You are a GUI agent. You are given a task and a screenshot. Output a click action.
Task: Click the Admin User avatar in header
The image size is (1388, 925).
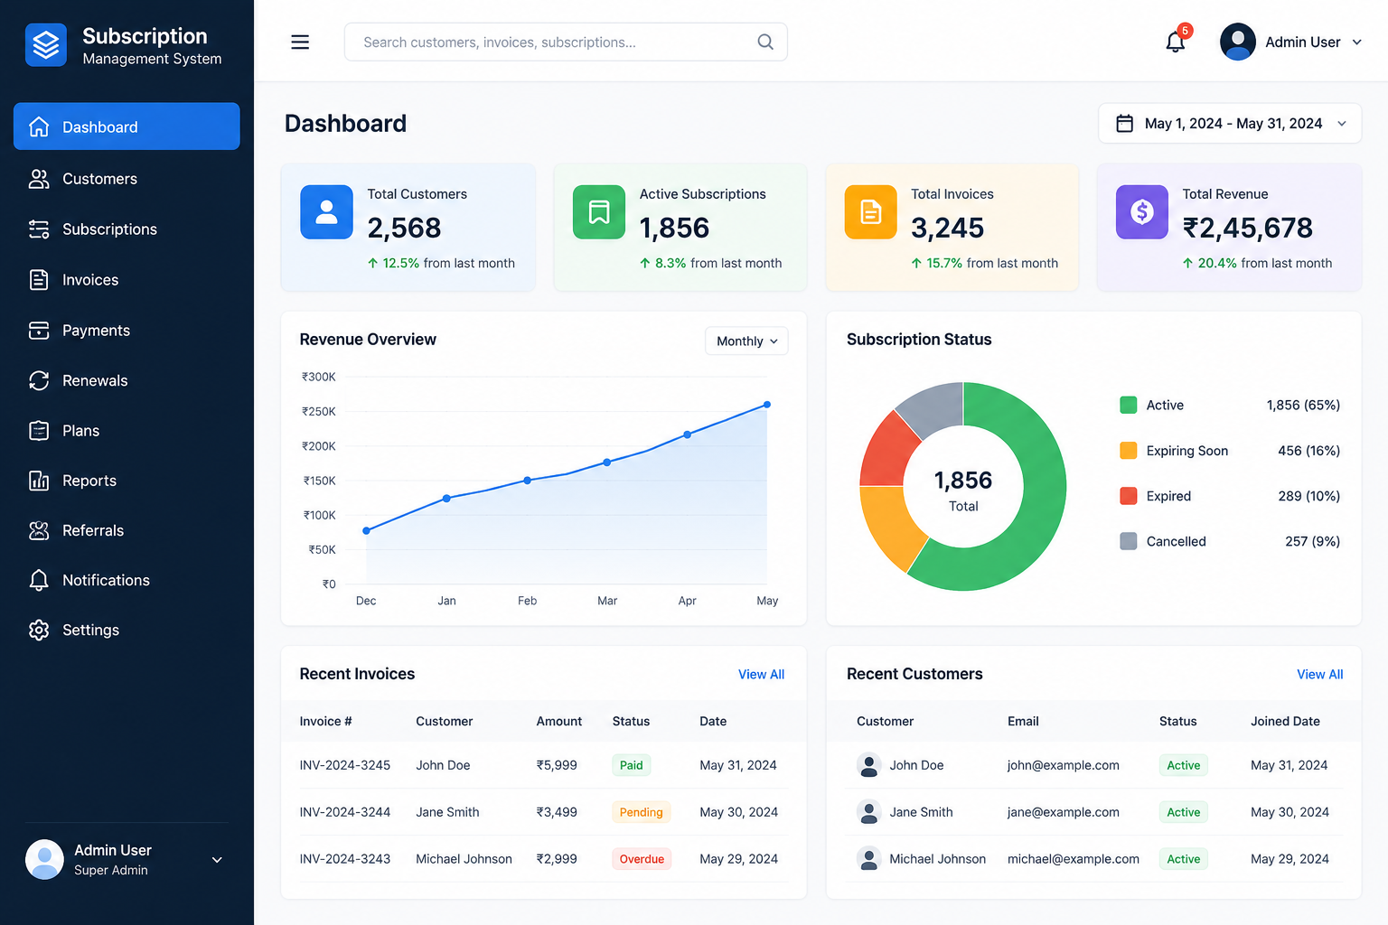[1238, 42]
